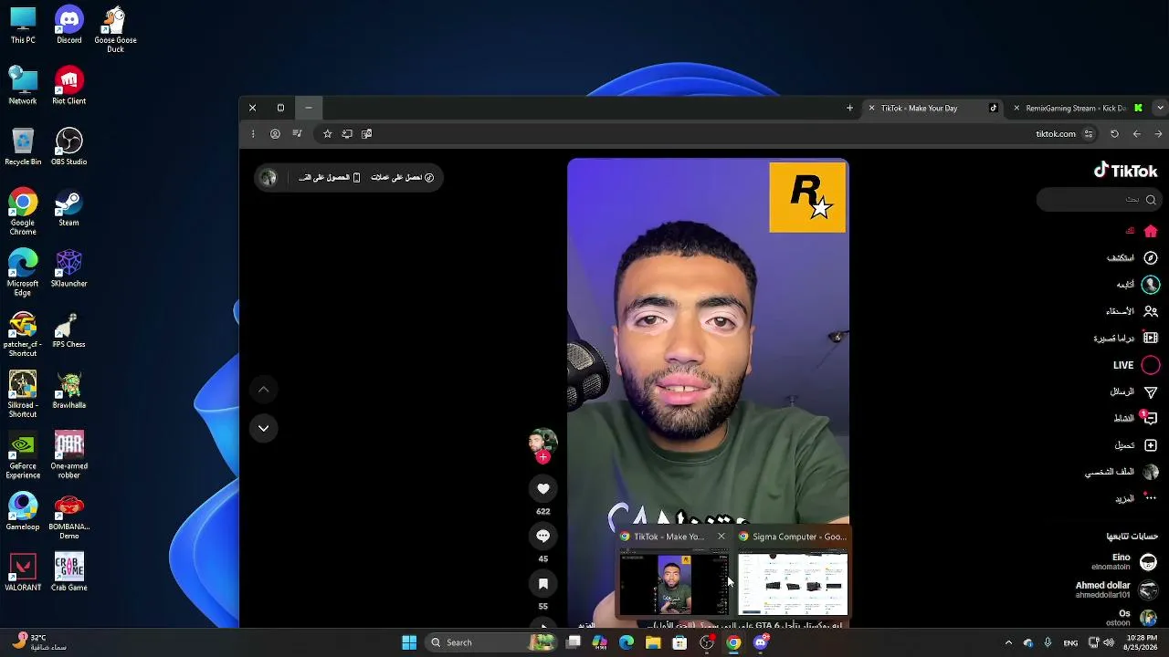Close the TikTok - Make Your Day tab
Screen dimensions: 1169x657
(871, 108)
